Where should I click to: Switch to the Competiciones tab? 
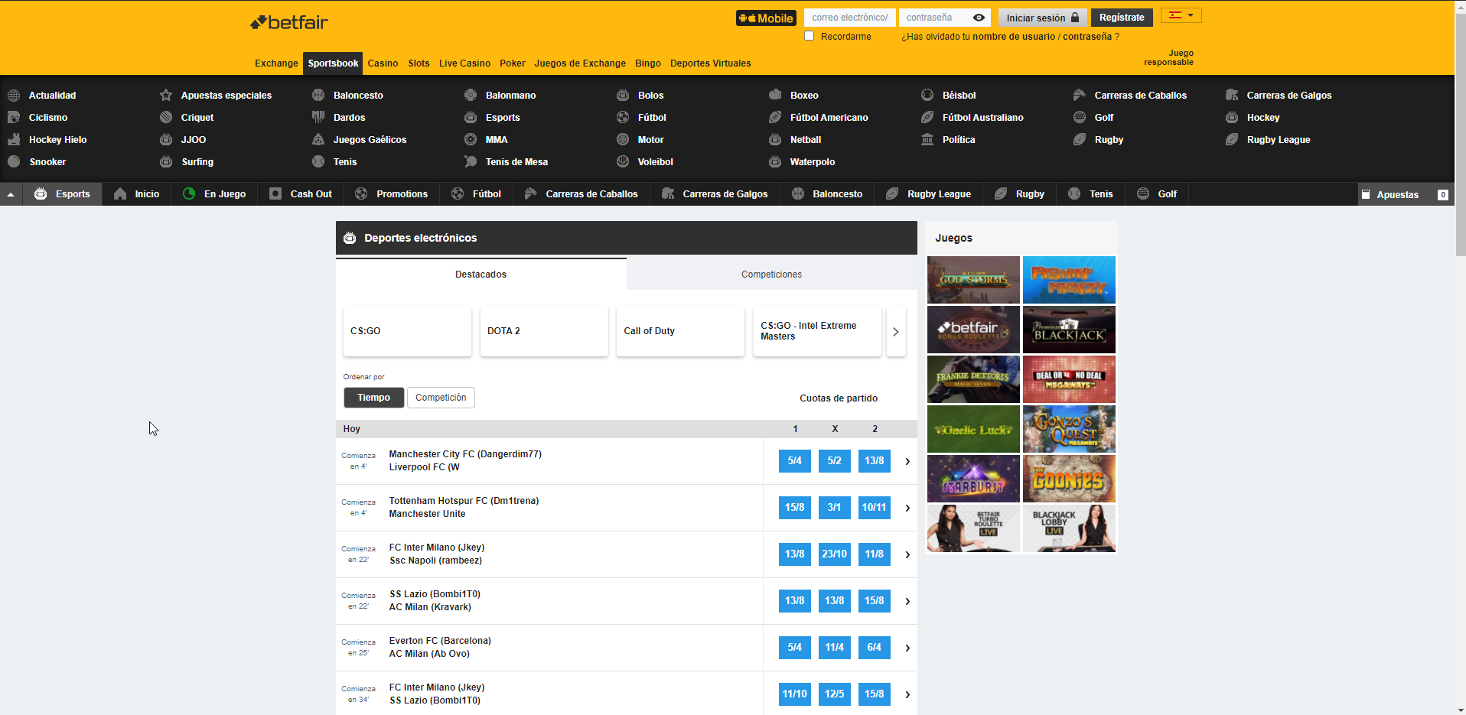tap(771, 275)
